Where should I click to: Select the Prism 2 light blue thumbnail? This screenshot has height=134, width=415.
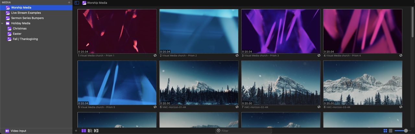[199, 31]
